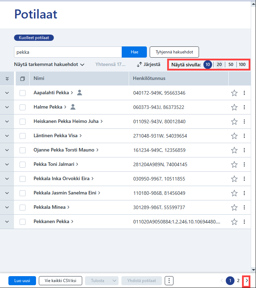
Task: Star the Pekkanen Pekka patient row
Action: [234, 222]
